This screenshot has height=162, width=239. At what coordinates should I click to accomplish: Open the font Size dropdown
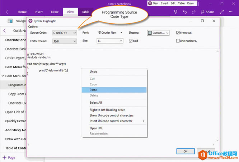point(110,41)
